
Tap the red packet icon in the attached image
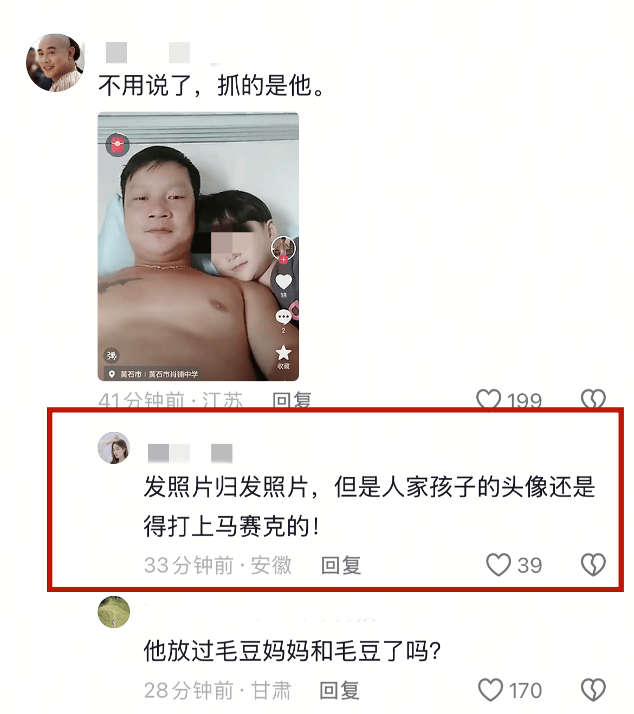(118, 145)
